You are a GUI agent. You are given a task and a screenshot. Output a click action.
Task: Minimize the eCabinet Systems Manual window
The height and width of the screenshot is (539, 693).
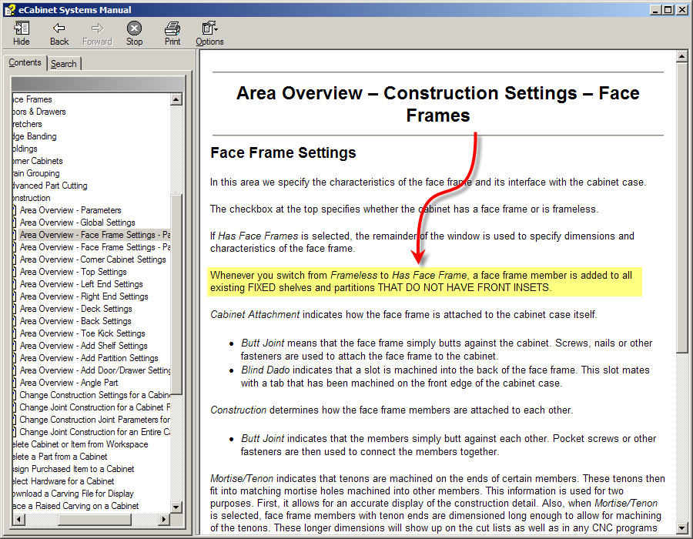(656, 10)
